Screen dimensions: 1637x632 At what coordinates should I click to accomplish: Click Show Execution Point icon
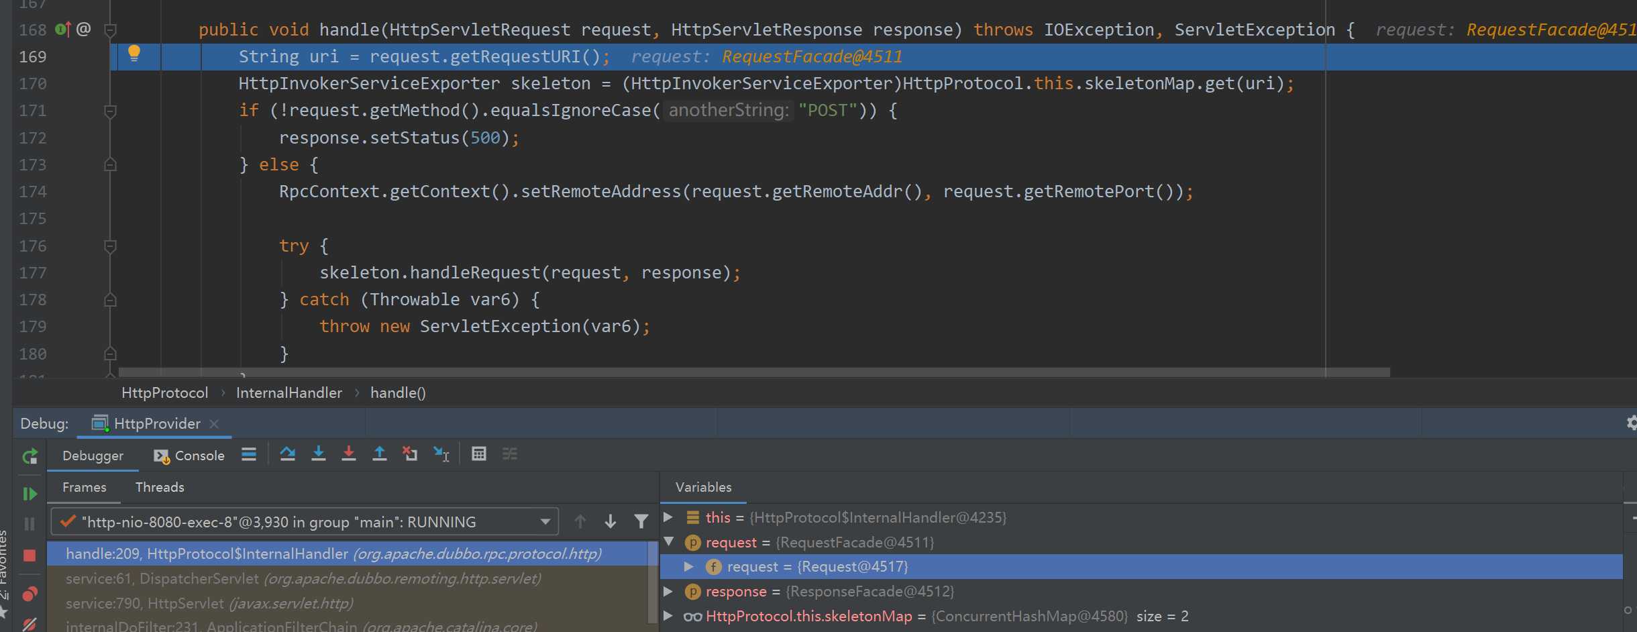pyautogui.click(x=249, y=454)
